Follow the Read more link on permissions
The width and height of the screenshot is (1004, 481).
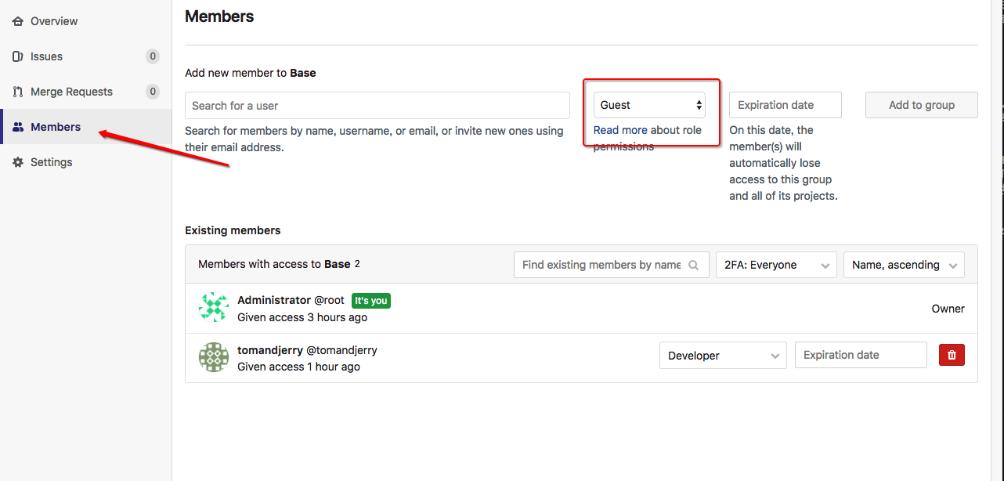620,130
